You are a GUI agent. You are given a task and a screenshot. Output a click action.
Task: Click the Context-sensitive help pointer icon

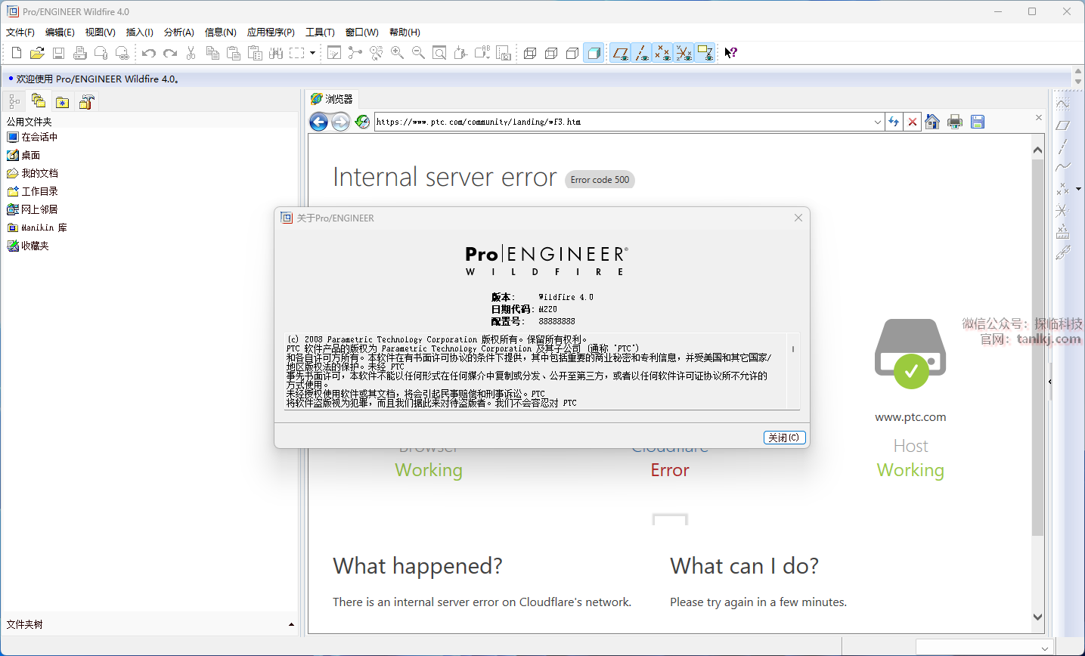click(730, 53)
